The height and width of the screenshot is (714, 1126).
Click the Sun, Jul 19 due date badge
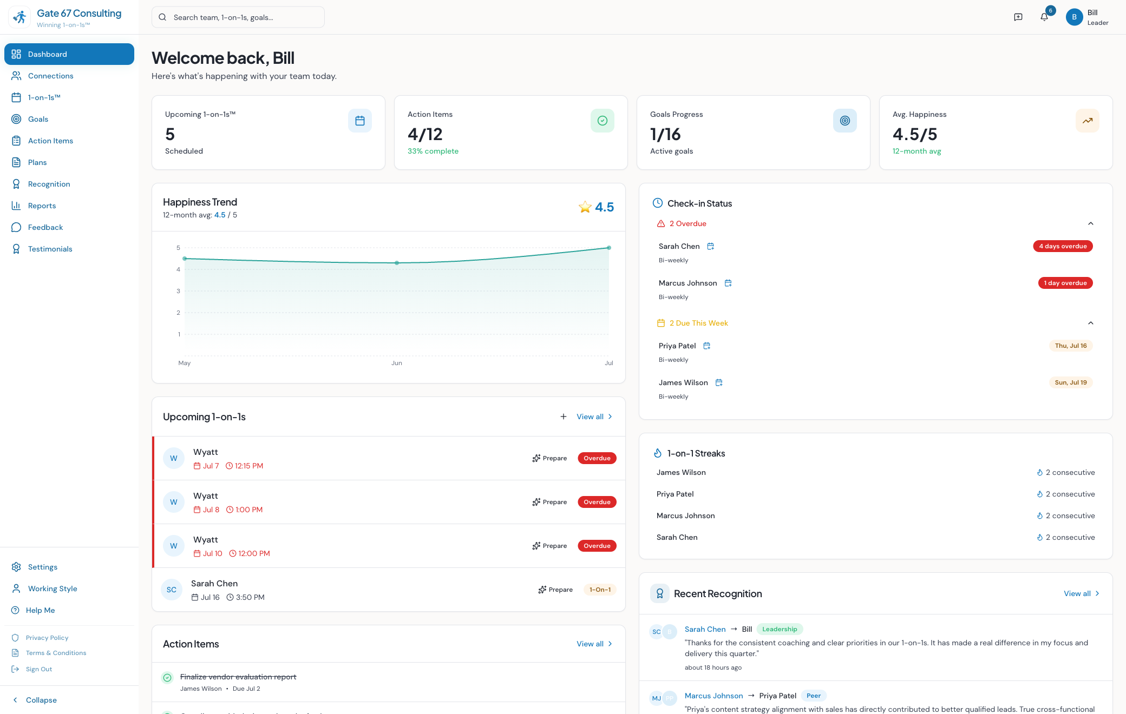click(1071, 382)
